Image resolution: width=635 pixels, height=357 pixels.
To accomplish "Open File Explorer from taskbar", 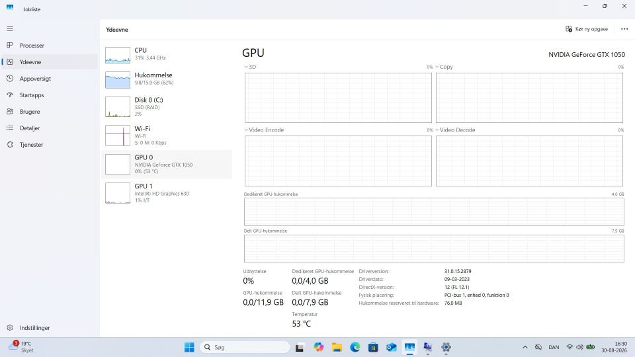I will 337,347.
